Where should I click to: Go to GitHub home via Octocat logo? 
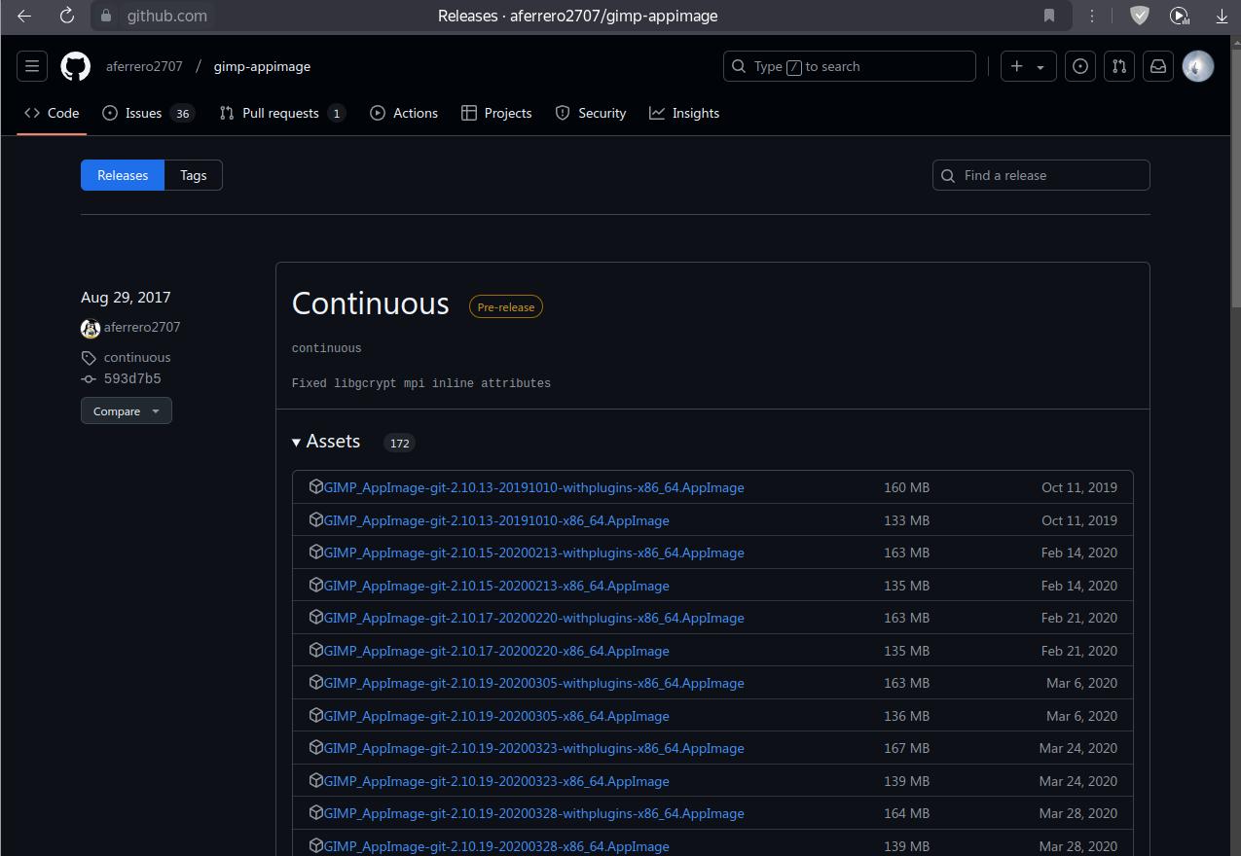(76, 66)
